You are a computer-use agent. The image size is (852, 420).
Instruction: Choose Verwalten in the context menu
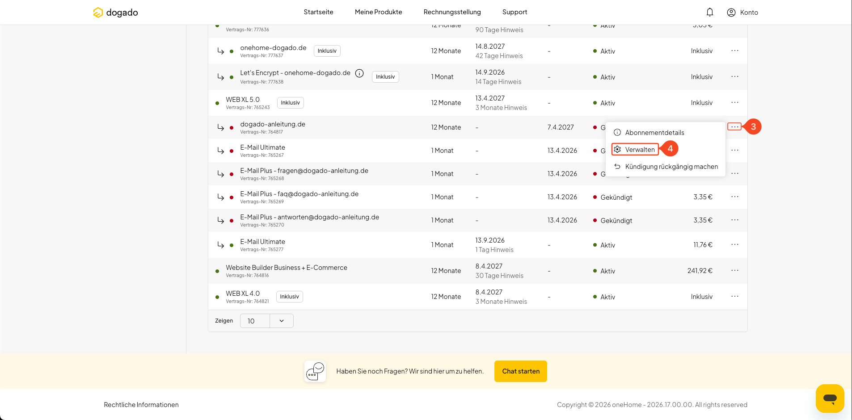[x=635, y=150]
